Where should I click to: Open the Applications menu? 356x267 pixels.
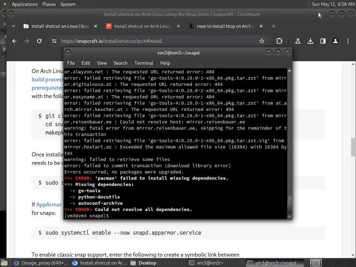(x=25, y=4)
